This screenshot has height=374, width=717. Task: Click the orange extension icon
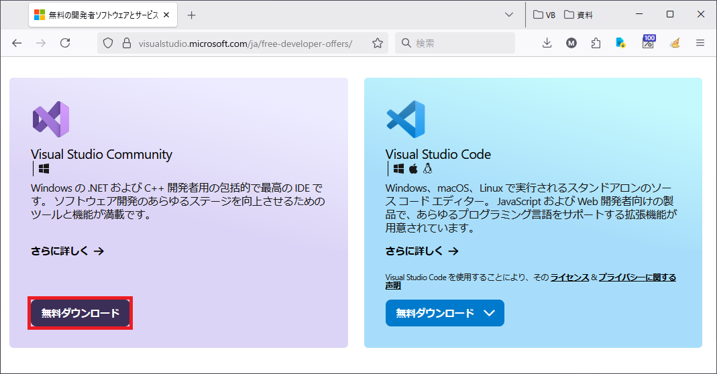pyautogui.click(x=675, y=43)
